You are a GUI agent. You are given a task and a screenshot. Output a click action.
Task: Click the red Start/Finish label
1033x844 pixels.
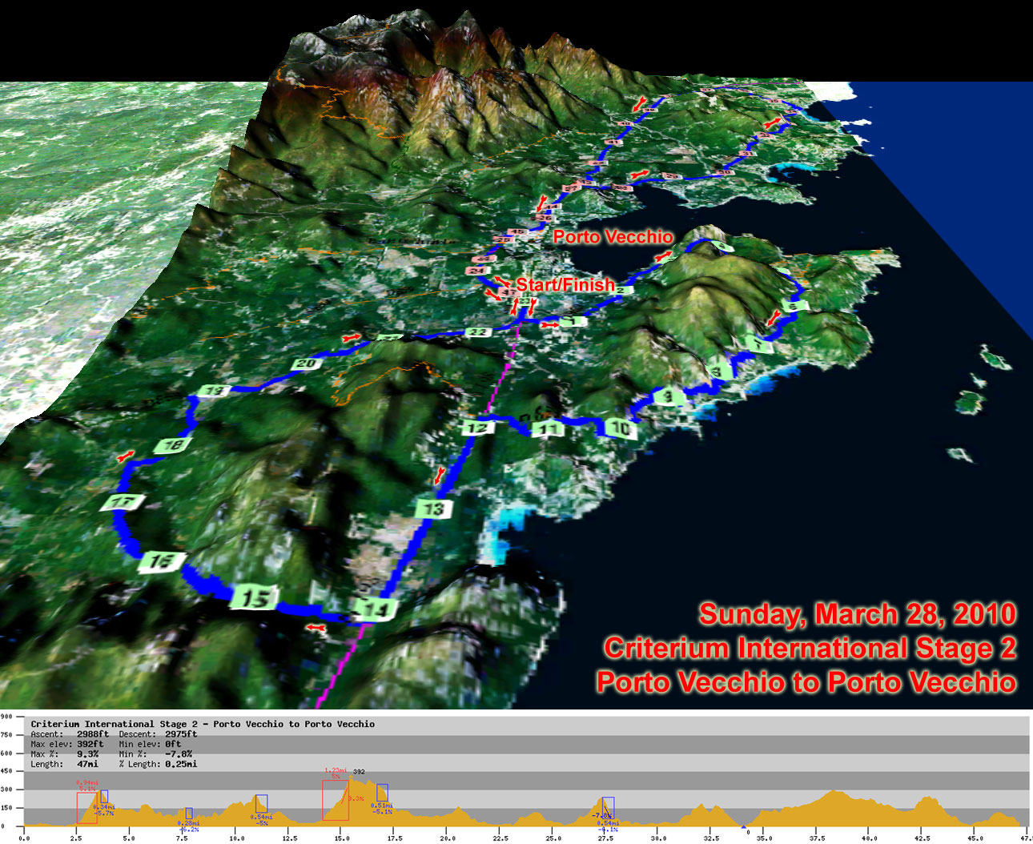pos(565,284)
